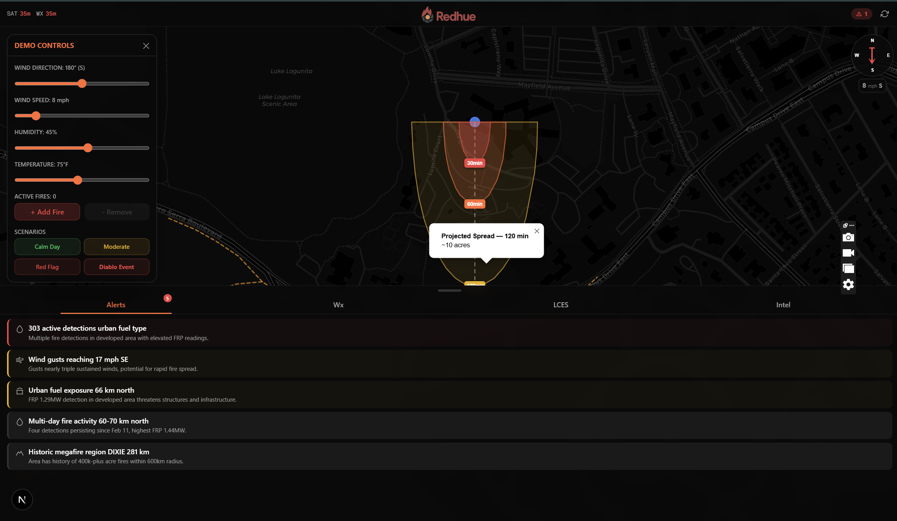Click the ACTIVE FIRES: 0 label

click(35, 197)
